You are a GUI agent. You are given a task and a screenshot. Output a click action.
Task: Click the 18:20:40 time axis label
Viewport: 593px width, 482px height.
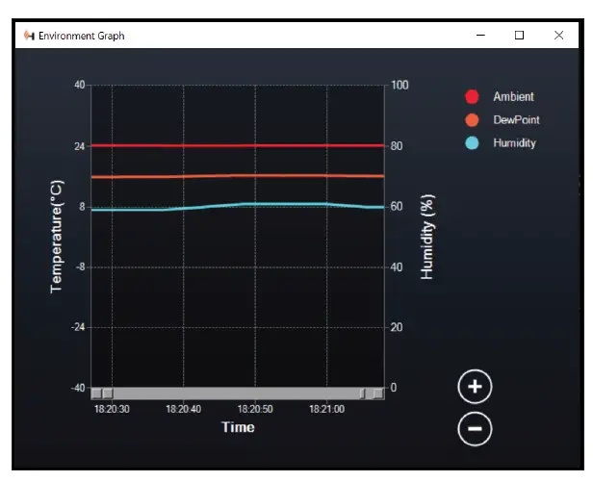pos(184,409)
